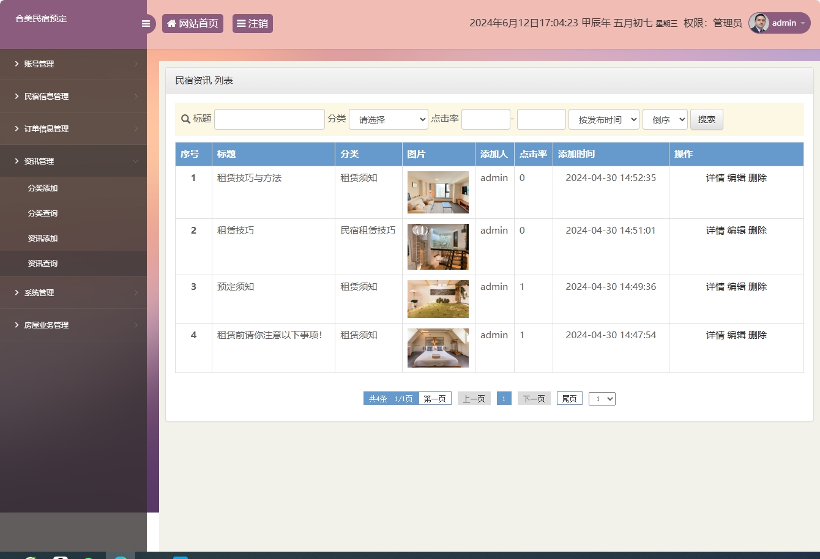
Task: Select 分类查询 in the sidebar
Action: tap(43, 213)
